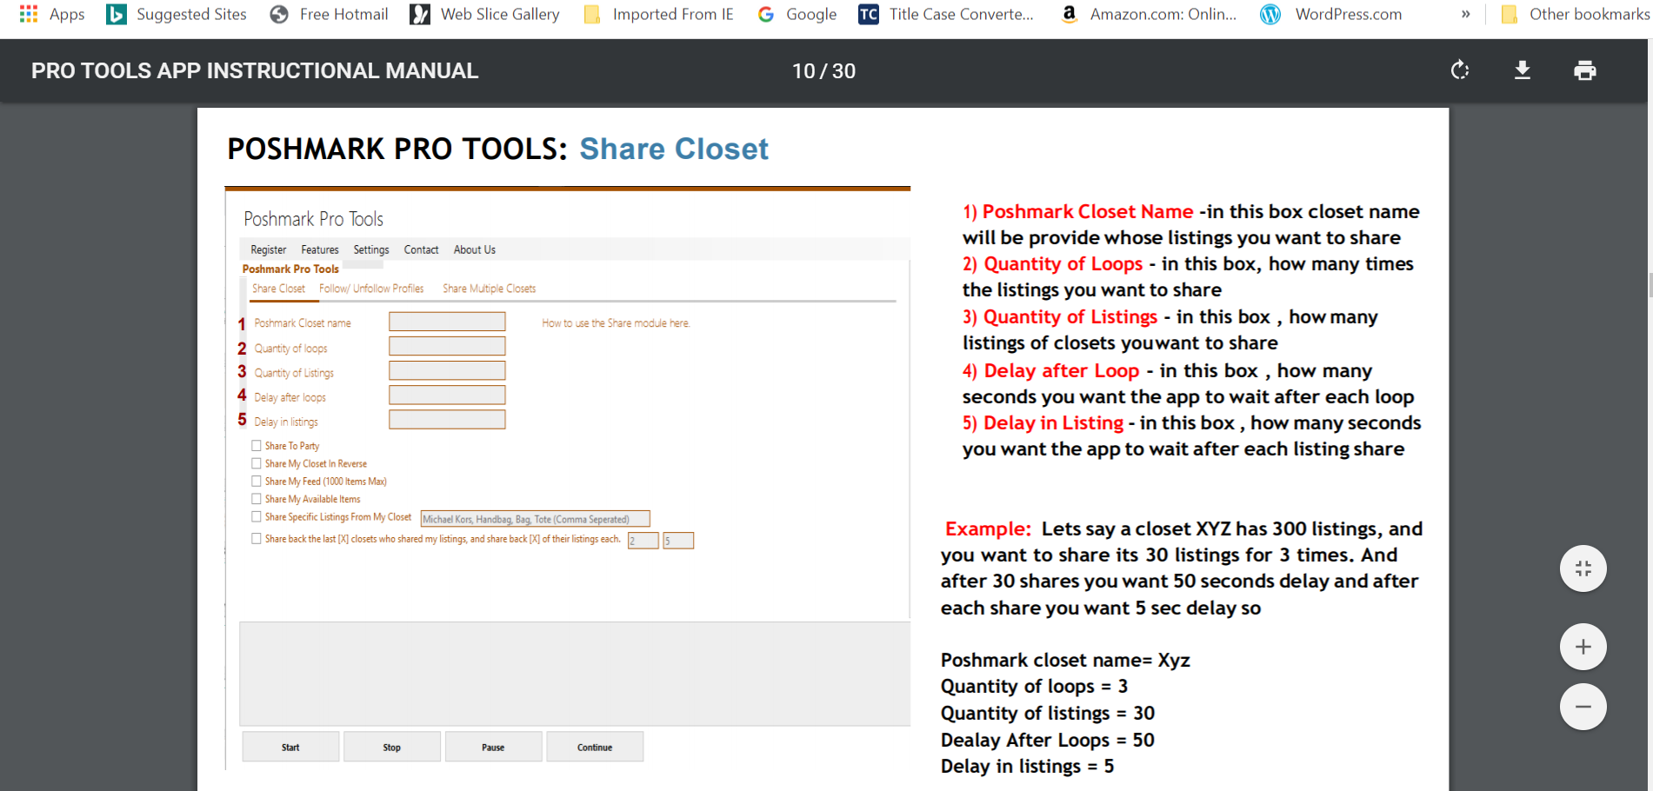Click share-back closets count field showing 2
This screenshot has height=791, width=1653.
(643, 541)
